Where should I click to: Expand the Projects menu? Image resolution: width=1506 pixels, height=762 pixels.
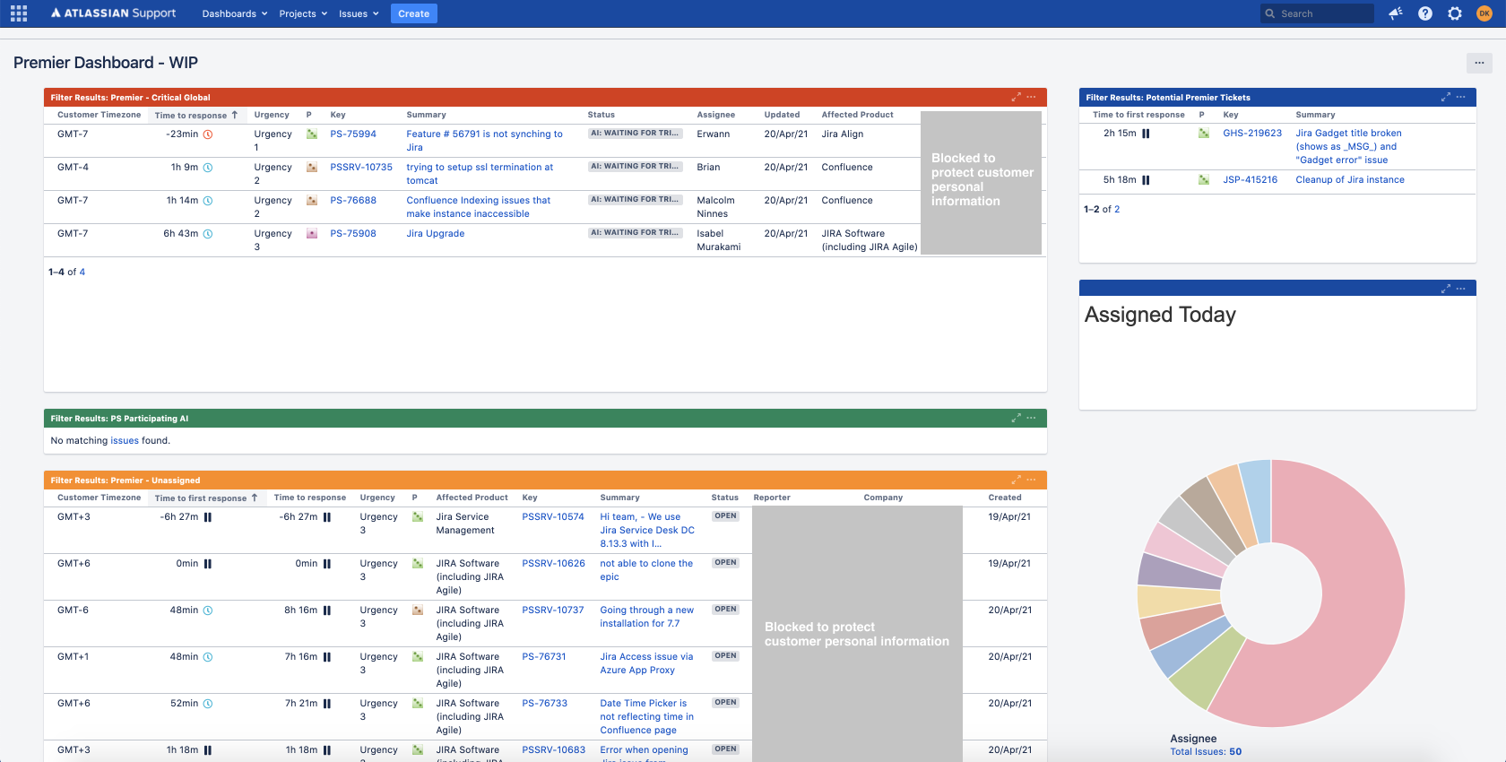click(x=303, y=13)
